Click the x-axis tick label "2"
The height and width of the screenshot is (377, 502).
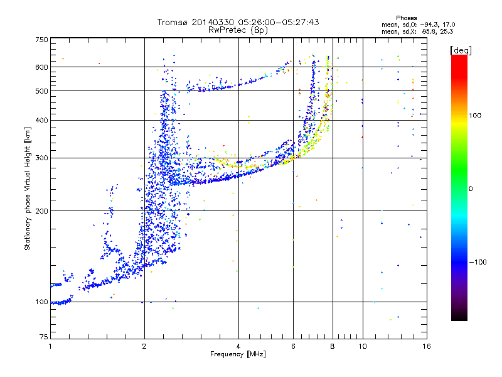pyautogui.click(x=144, y=346)
